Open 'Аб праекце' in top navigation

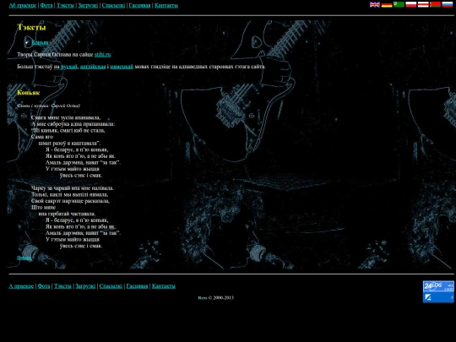click(x=23, y=6)
